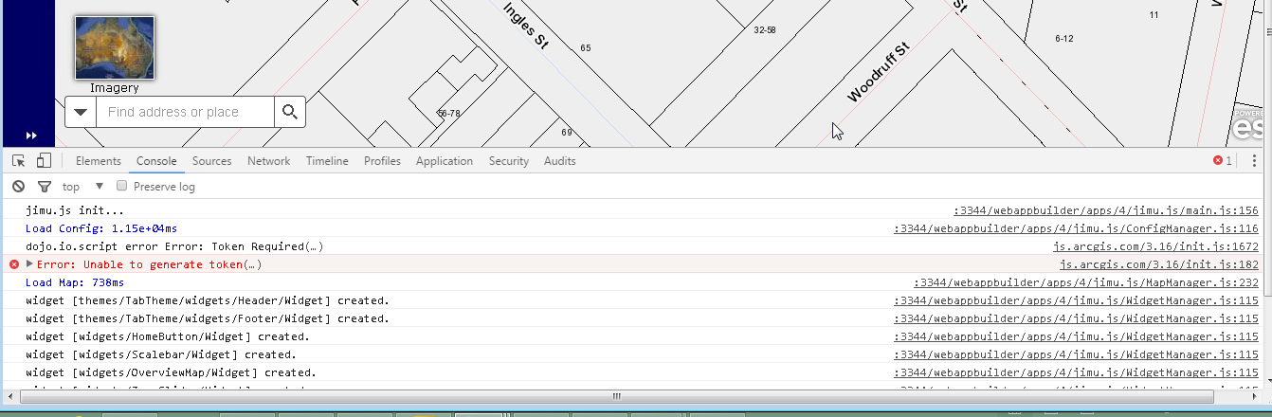
Task: Select the Scalebar/Widget created log line
Action: coord(161,354)
